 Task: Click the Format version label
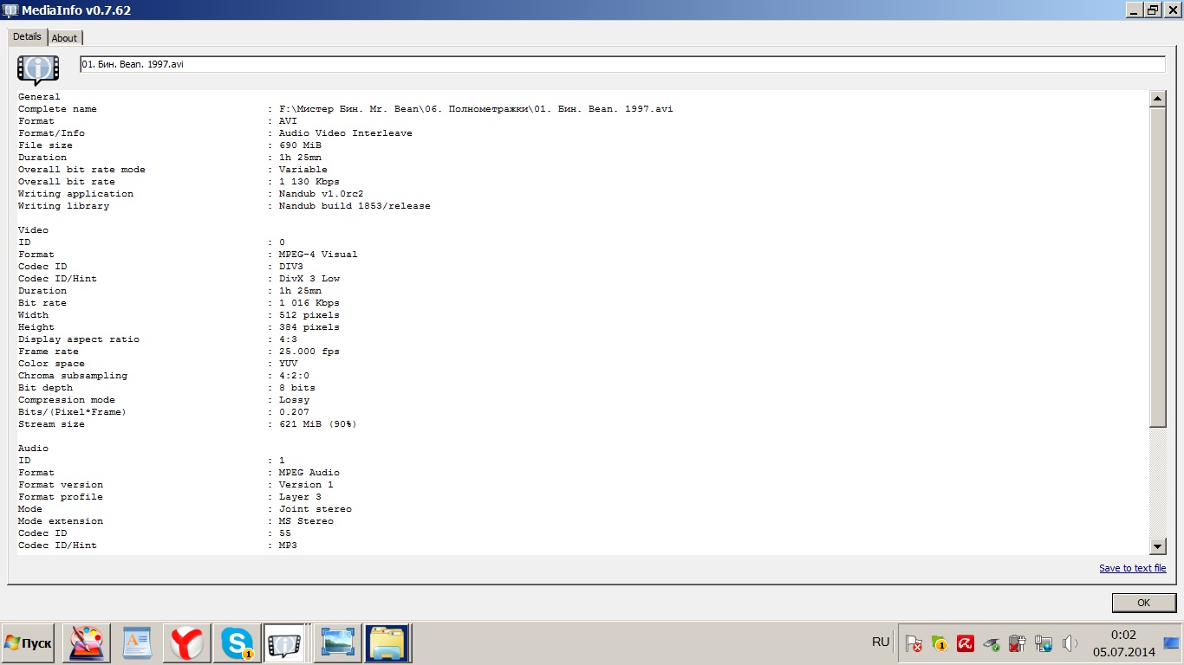pos(61,485)
